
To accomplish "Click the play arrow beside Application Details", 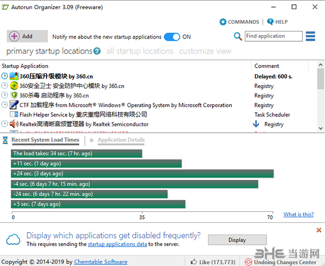I will 92,140.
